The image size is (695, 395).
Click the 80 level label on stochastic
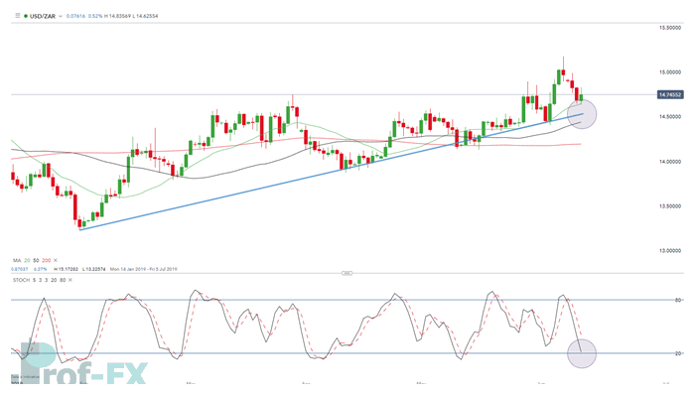pos(678,301)
